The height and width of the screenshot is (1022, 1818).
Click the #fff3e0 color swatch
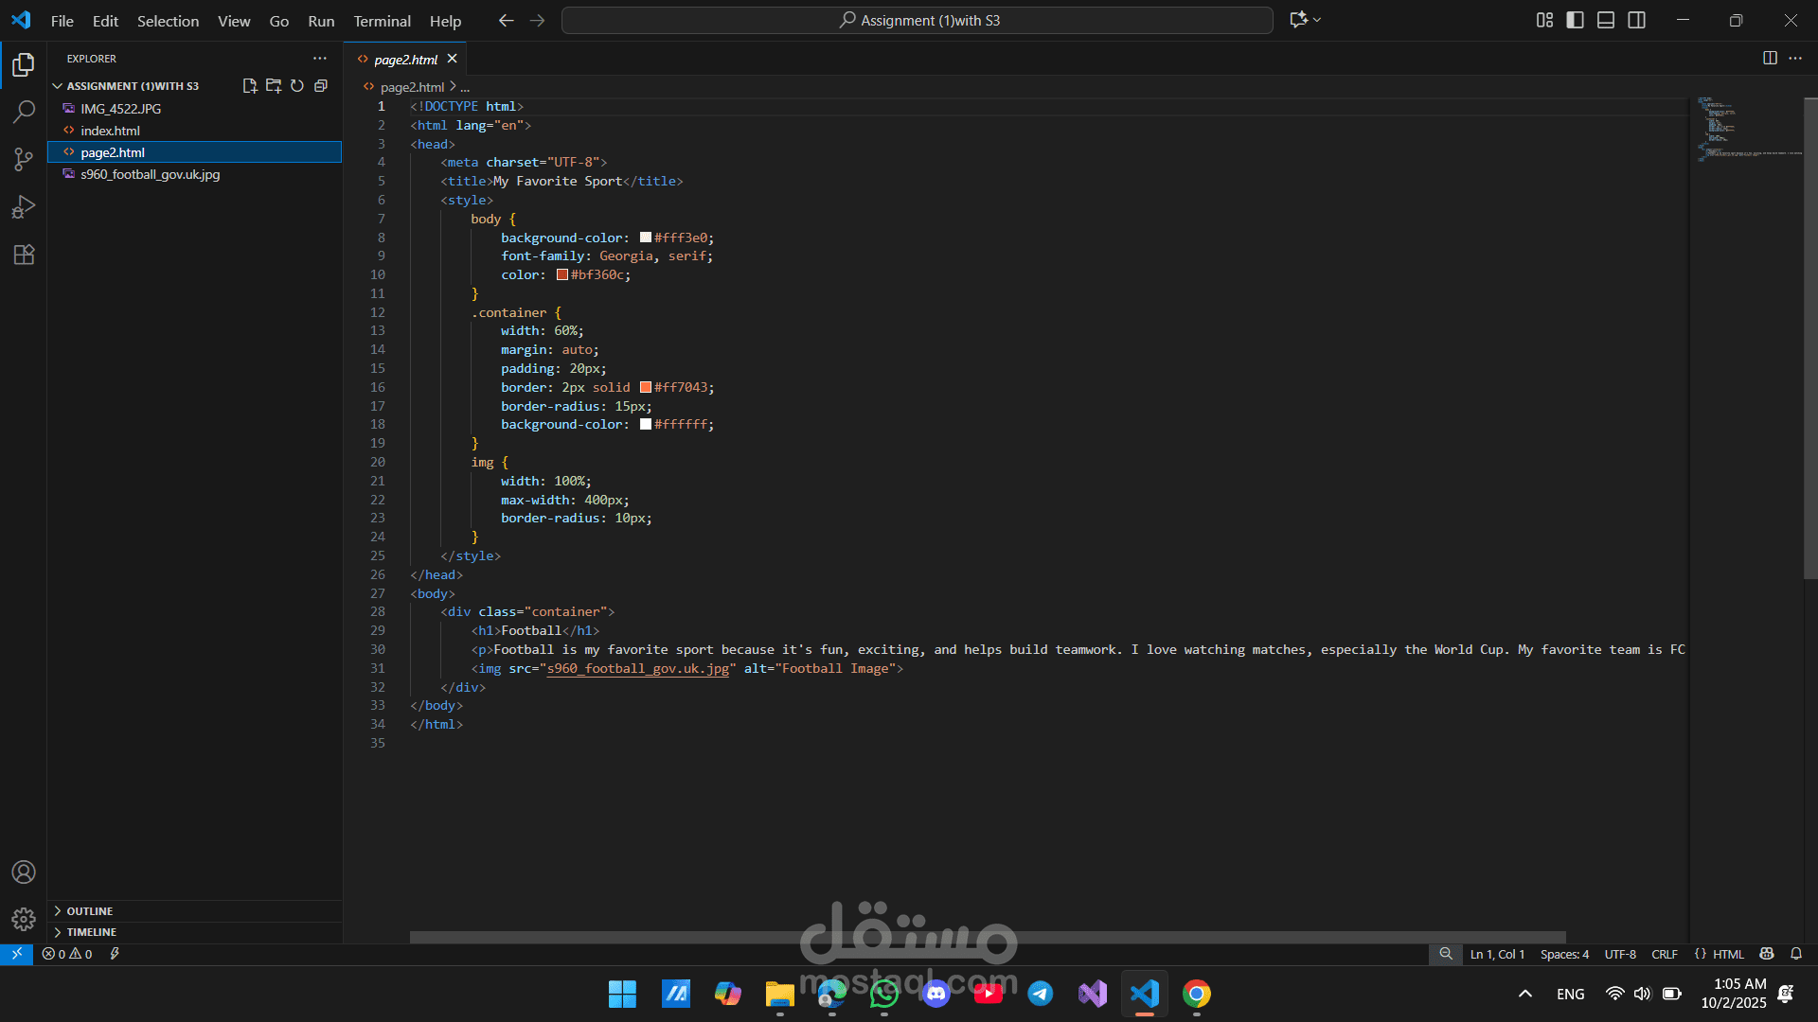[x=645, y=238]
